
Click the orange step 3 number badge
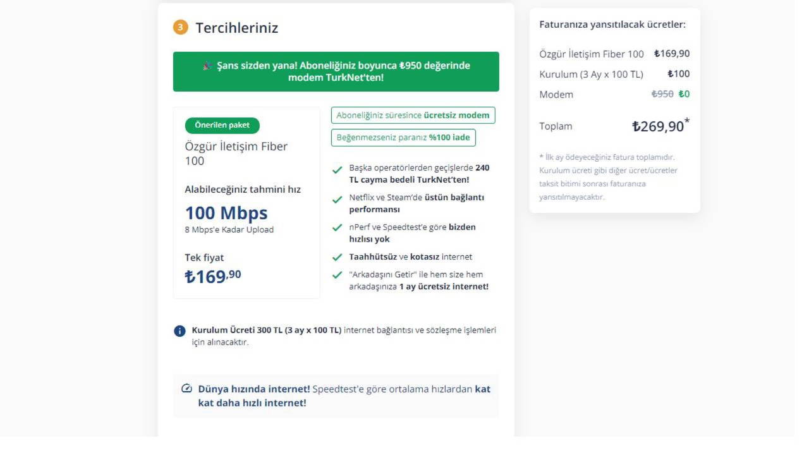tap(181, 27)
